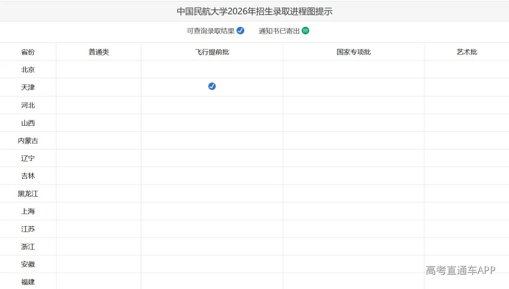The image size is (509, 289).
Task: Select the 飞行提前批 column header
Action: click(x=212, y=52)
